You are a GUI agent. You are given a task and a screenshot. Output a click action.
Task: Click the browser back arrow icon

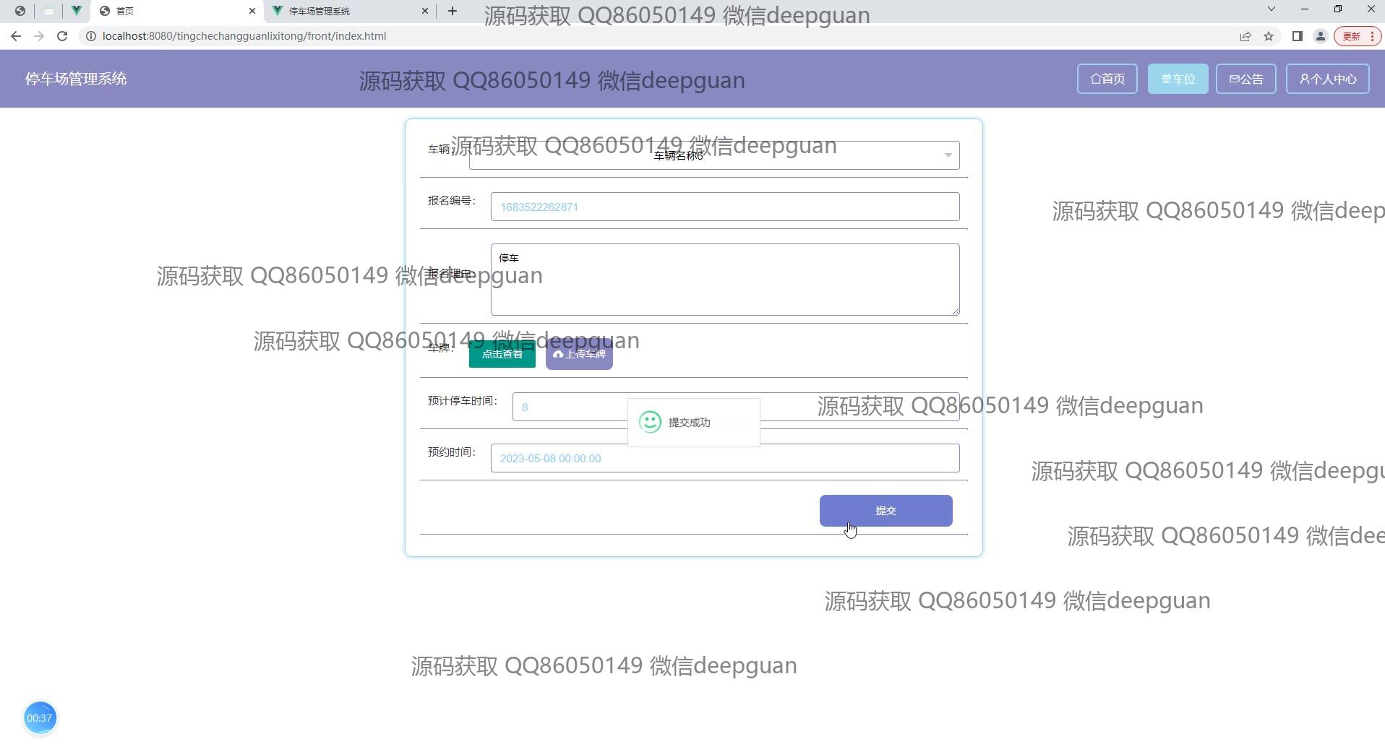click(16, 36)
